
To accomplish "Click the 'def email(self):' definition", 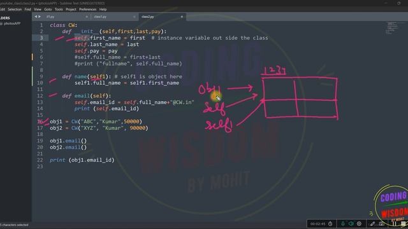I will click(87, 96).
